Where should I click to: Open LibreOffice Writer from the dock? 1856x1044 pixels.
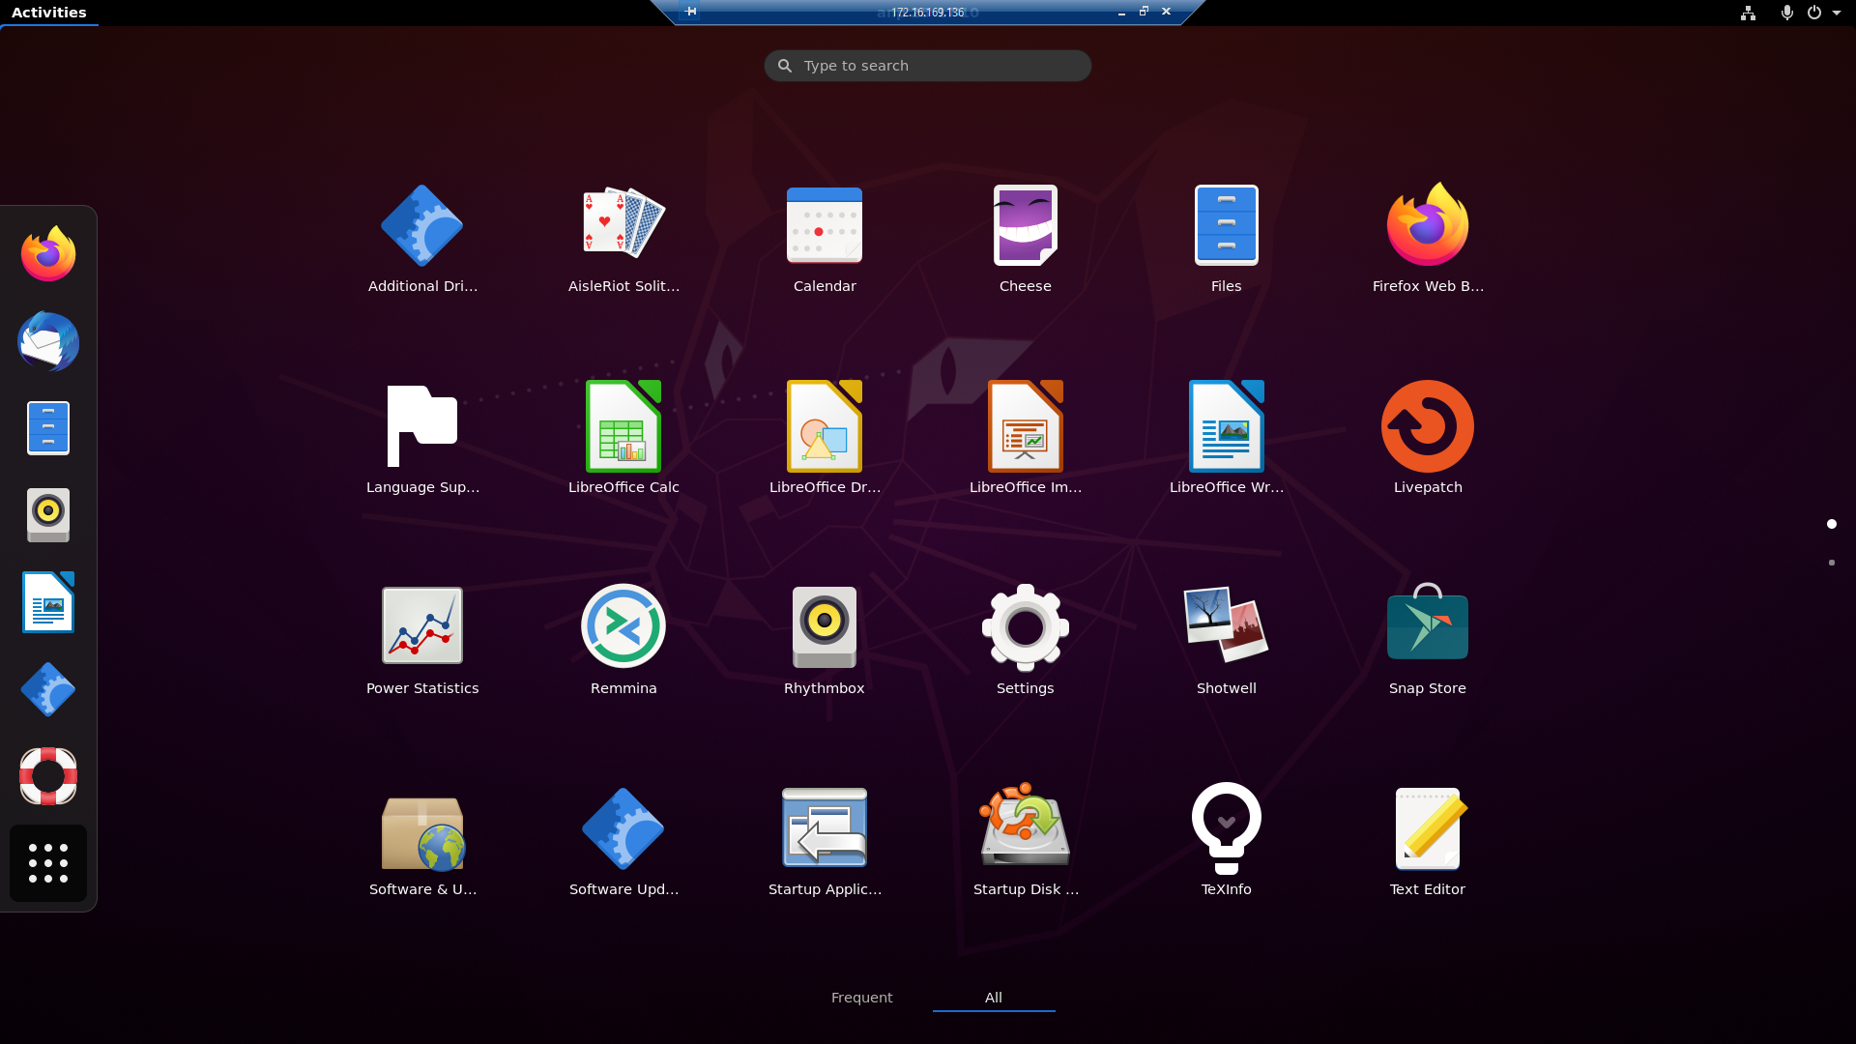coord(48,602)
